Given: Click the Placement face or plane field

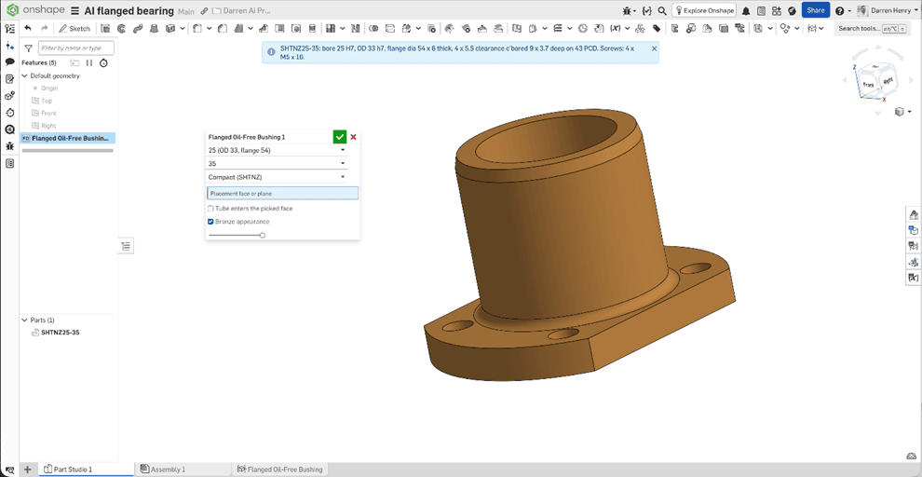Looking at the screenshot, I should tap(283, 193).
